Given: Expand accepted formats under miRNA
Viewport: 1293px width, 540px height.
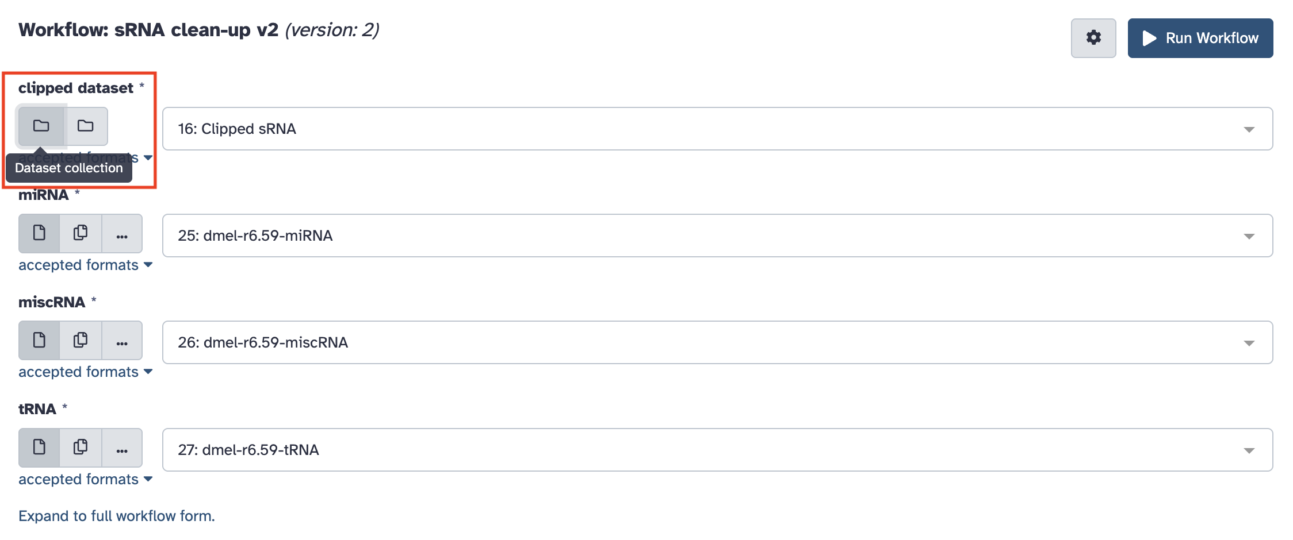Looking at the screenshot, I should [85, 265].
